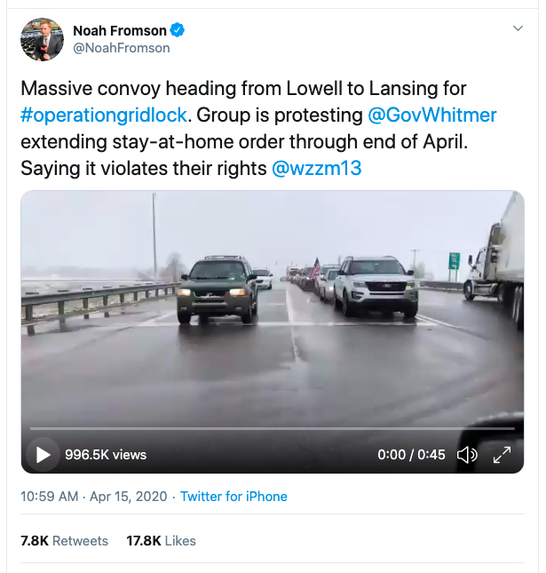Viewport: 546px width, 573px height.
Task: Open the tweet options chevron menu
Action: point(518,29)
